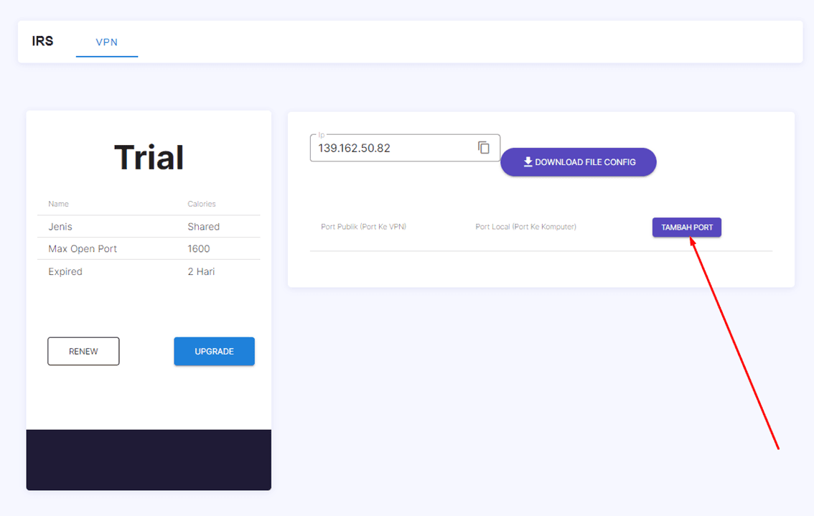Click the download arrow icon
814x516 pixels.
(x=528, y=162)
